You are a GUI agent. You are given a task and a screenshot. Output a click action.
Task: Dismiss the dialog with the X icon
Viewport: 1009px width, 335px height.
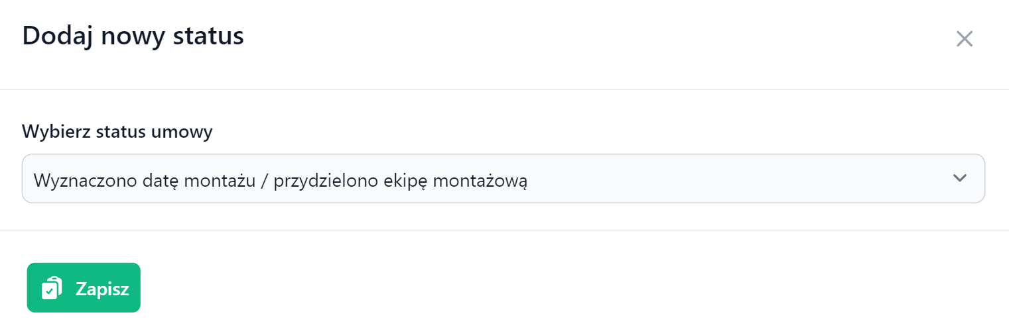(x=964, y=38)
